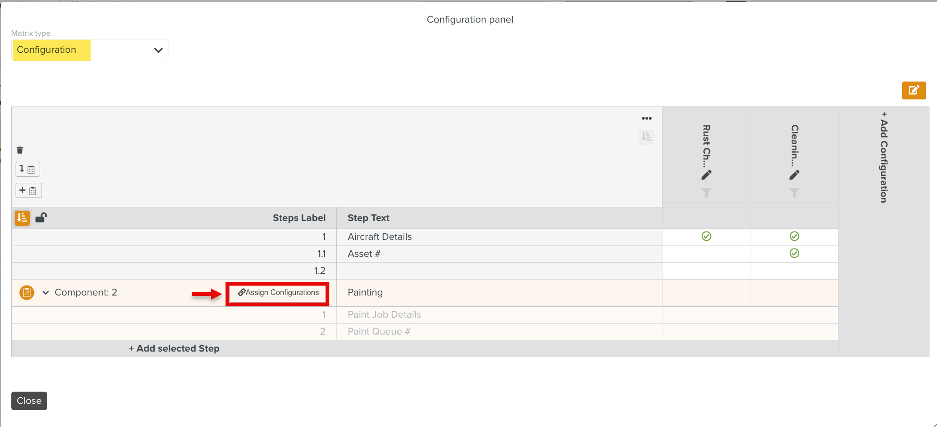The height and width of the screenshot is (427, 937).
Task: Select the Aircraft Details step text
Action: [380, 237]
